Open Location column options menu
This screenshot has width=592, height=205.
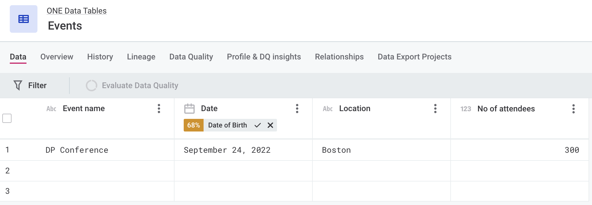click(x=435, y=109)
